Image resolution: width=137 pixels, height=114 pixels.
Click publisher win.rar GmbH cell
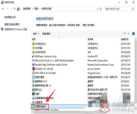pyautogui.click(x=94, y=69)
